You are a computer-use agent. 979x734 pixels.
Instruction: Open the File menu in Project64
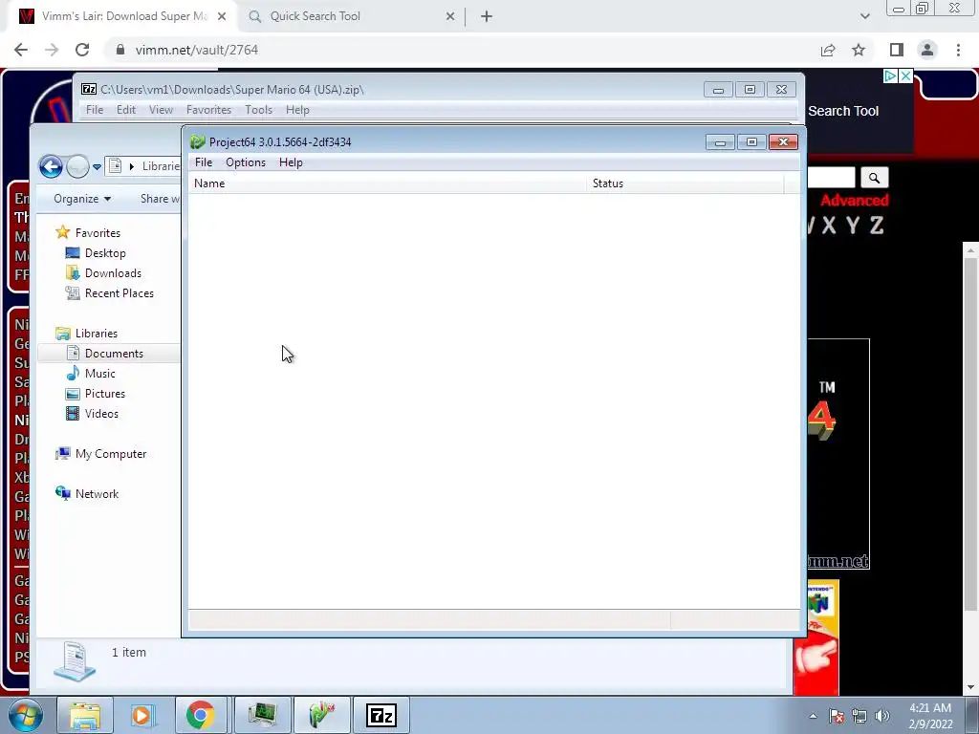pos(204,162)
